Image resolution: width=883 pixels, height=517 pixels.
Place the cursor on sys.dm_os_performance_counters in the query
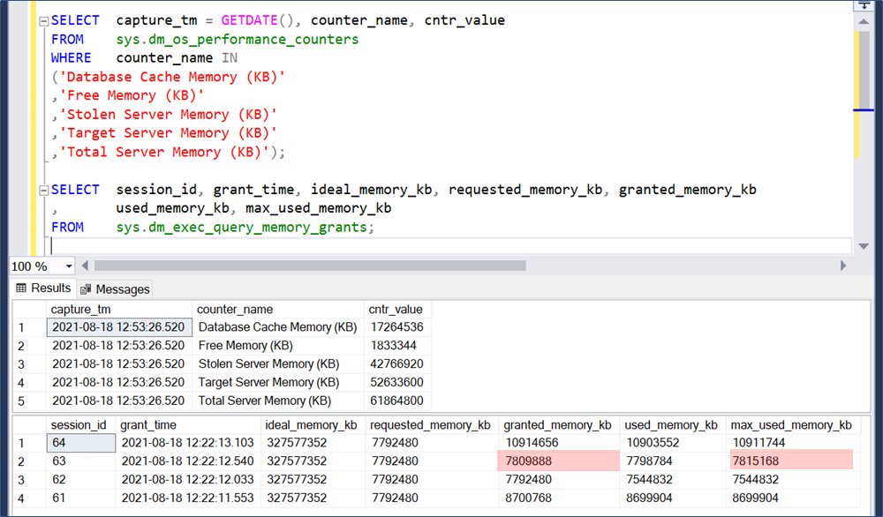coord(237,40)
